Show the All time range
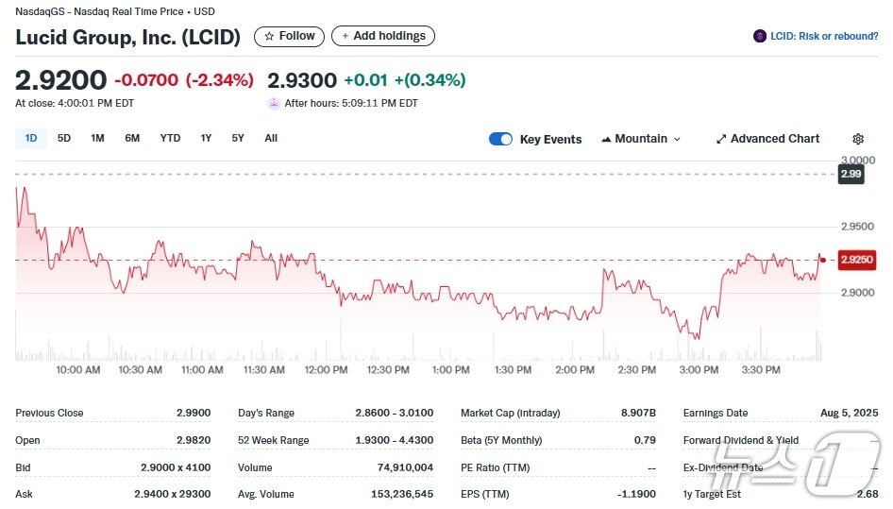The image size is (893, 509). point(271,138)
